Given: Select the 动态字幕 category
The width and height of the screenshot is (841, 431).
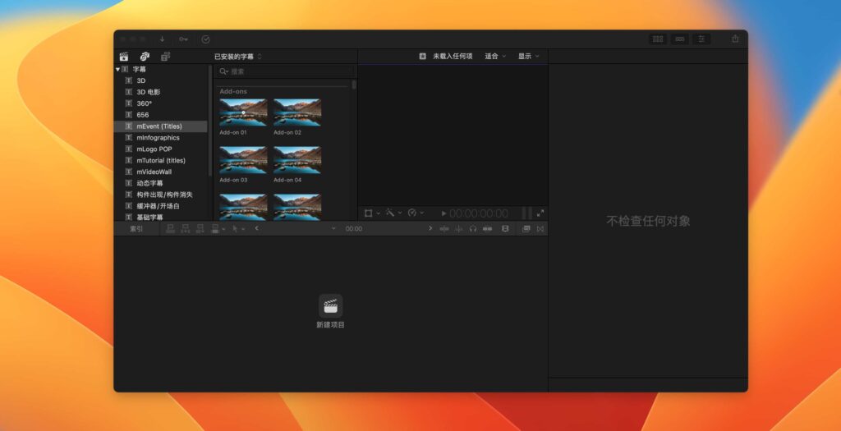Looking at the screenshot, I should (161, 183).
